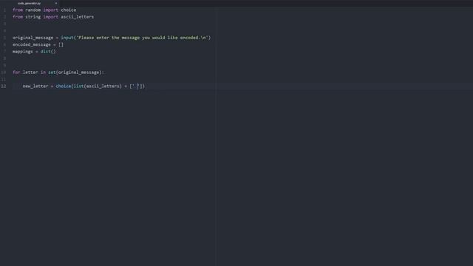Viewport: 473px width, 266px height.
Task: Close the code_generator.py tab via its close dot
Action: click(x=56, y=3)
